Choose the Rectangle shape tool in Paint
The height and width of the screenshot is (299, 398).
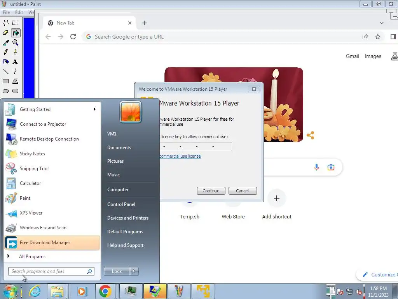(5, 81)
